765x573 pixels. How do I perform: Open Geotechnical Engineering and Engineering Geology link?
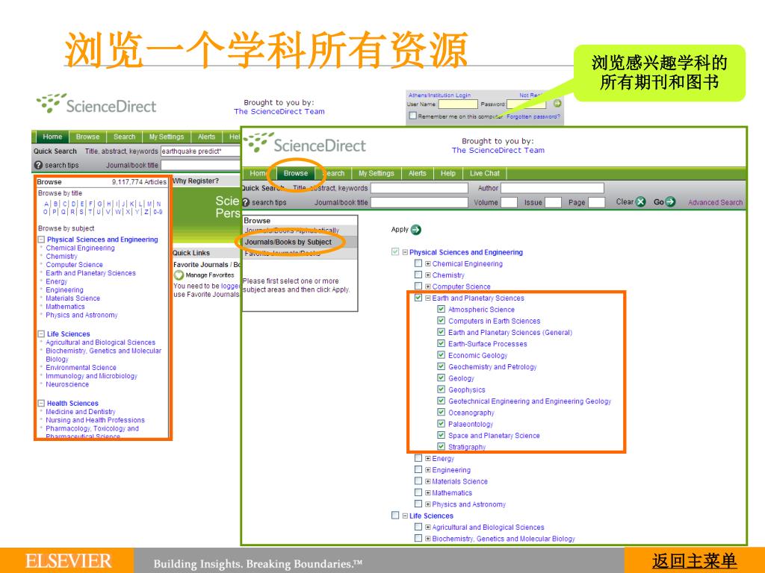click(530, 401)
